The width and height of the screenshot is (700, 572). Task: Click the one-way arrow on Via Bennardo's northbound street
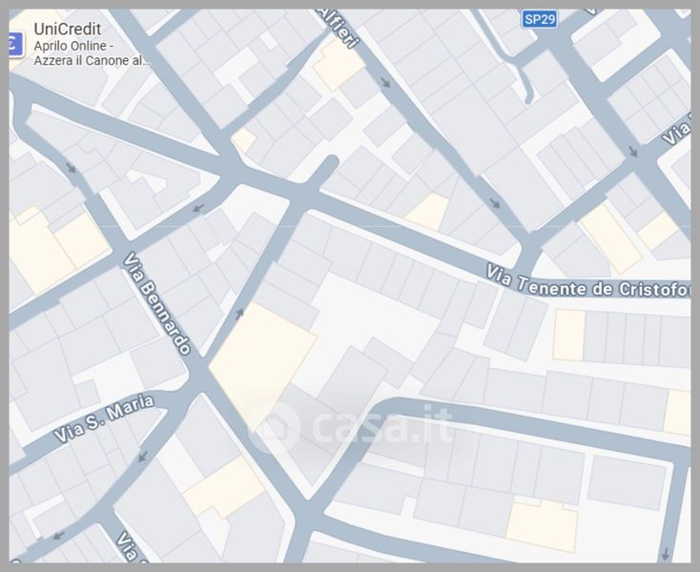239,311
